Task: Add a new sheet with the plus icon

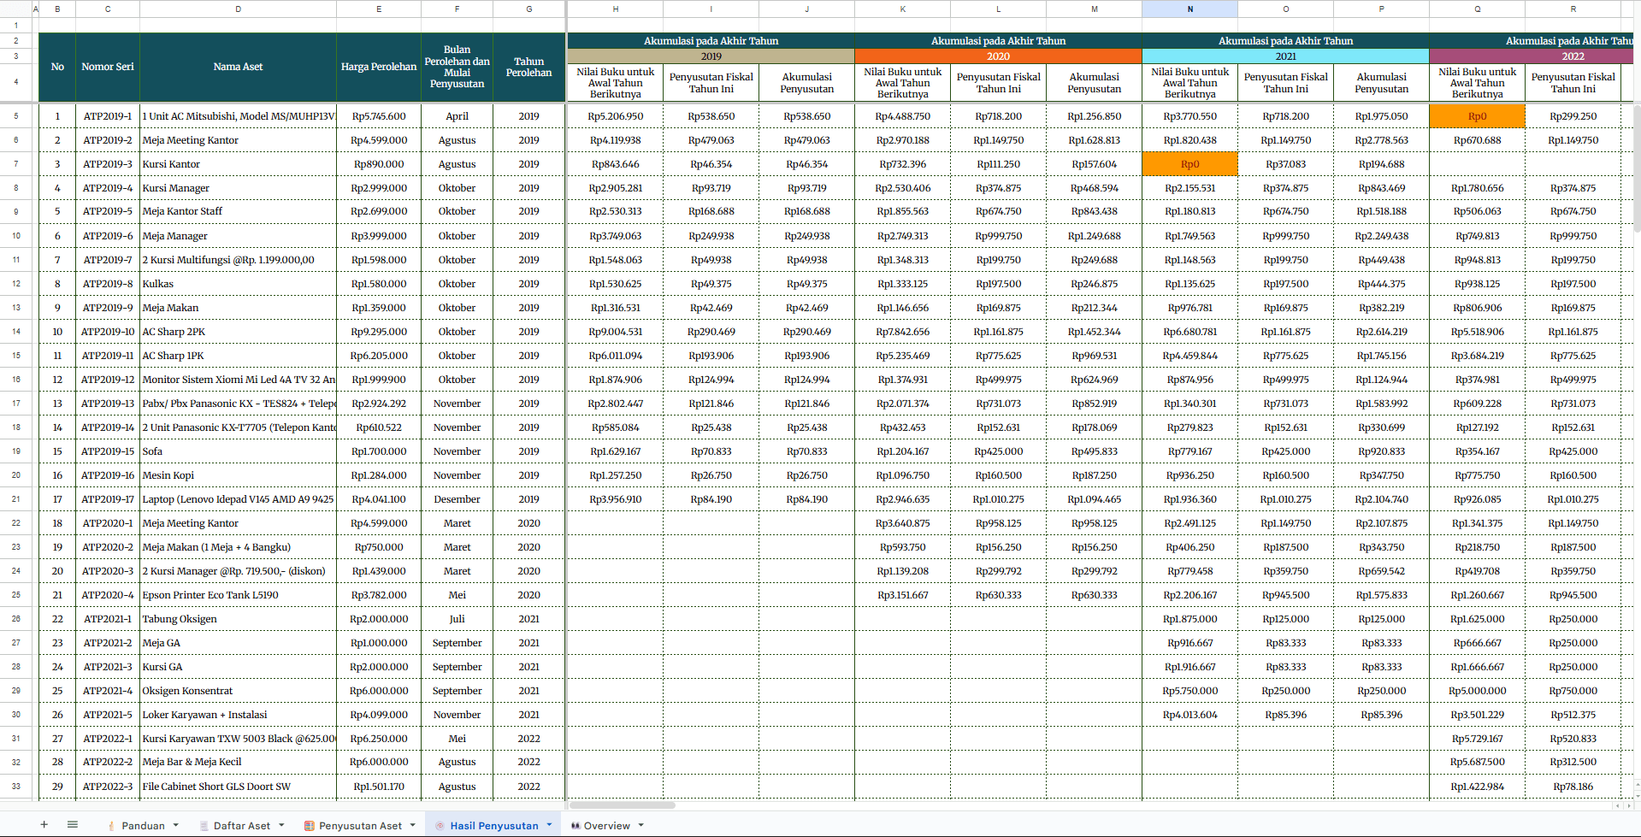Action: 44,824
